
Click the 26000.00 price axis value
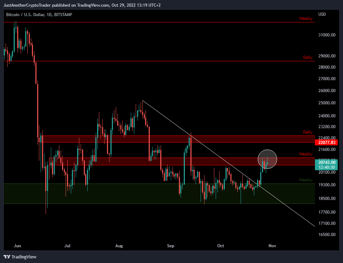click(327, 90)
